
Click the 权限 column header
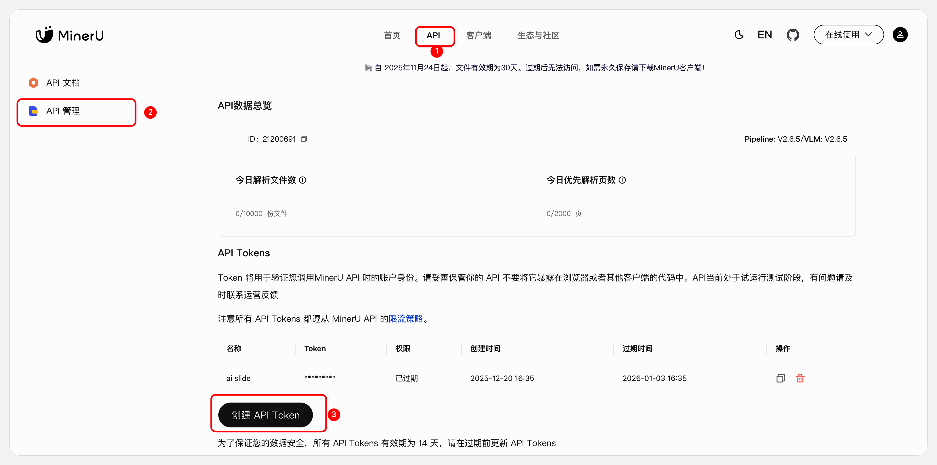tap(403, 348)
